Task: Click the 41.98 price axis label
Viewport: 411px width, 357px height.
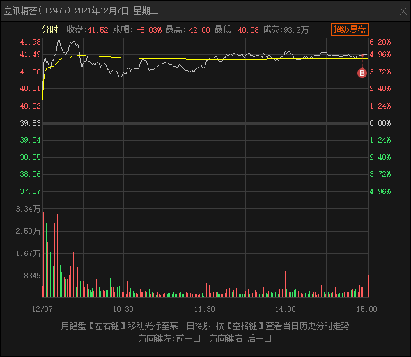Action: click(31, 42)
